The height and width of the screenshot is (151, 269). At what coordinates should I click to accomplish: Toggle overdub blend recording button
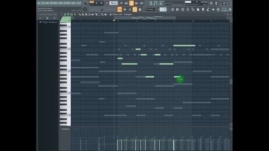tap(137, 3)
